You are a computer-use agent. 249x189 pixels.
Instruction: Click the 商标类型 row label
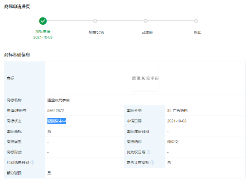(x=14, y=142)
